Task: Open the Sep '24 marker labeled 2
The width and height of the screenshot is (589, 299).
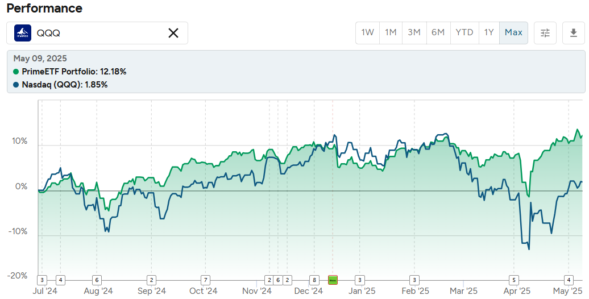Action: click(151, 280)
